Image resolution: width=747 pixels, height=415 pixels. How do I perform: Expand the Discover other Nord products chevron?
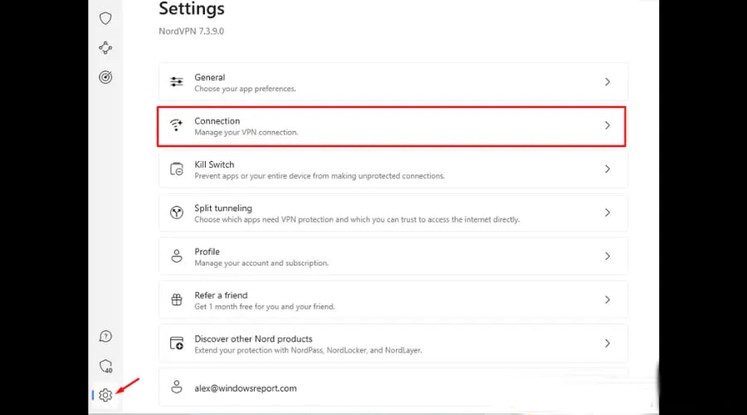click(608, 343)
